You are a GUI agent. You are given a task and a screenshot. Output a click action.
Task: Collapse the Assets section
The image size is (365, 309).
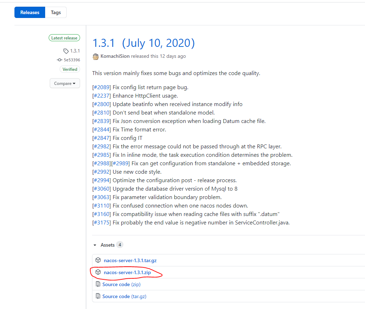pos(95,245)
